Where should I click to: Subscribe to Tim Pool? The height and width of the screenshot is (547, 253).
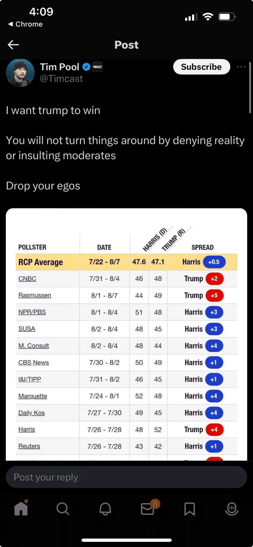tap(201, 67)
